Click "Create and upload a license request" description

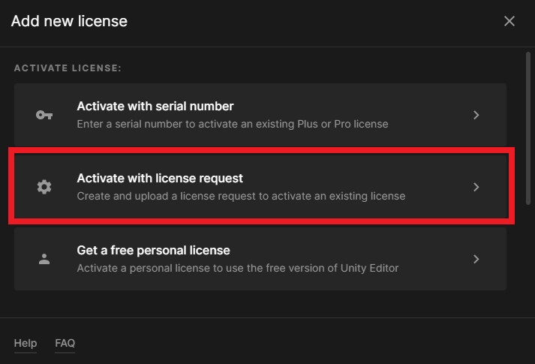(x=241, y=196)
